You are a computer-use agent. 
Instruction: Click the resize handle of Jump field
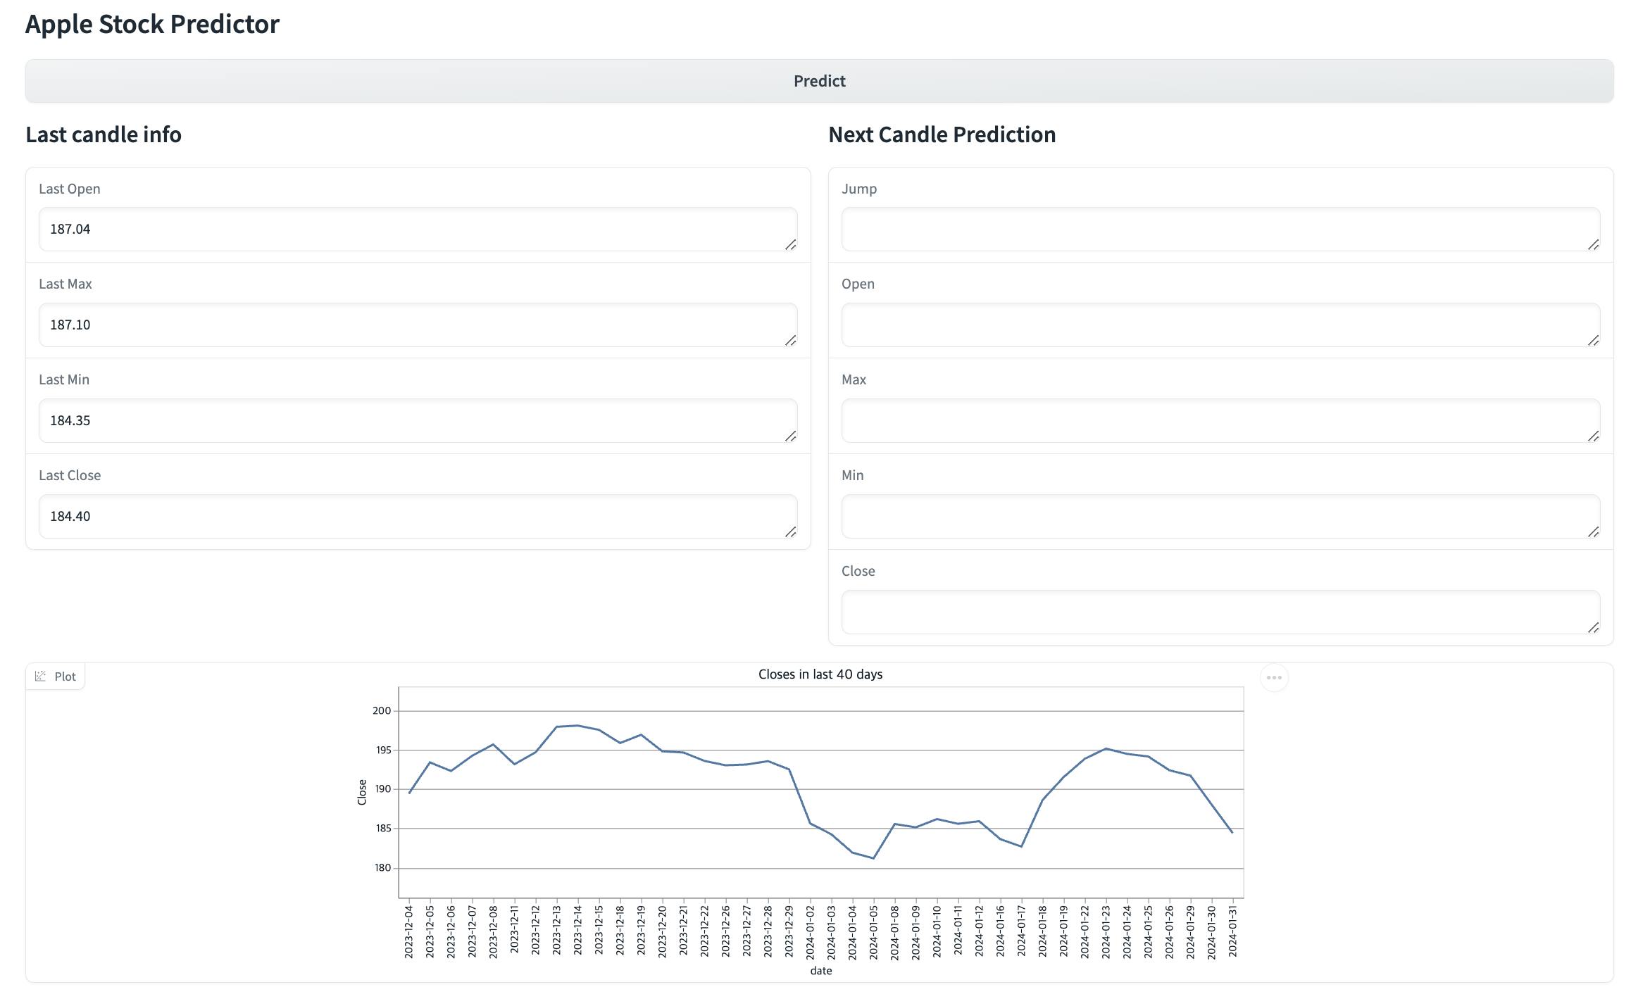1593,244
